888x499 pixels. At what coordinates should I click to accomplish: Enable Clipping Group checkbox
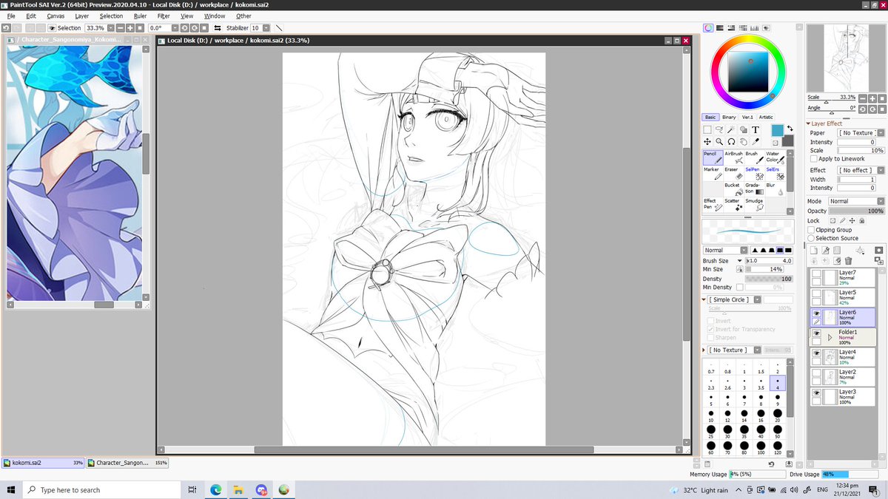tap(811, 230)
